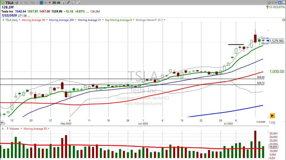Click the printer icon beside TSLA
This screenshot has height=160, width=286.
16,2
